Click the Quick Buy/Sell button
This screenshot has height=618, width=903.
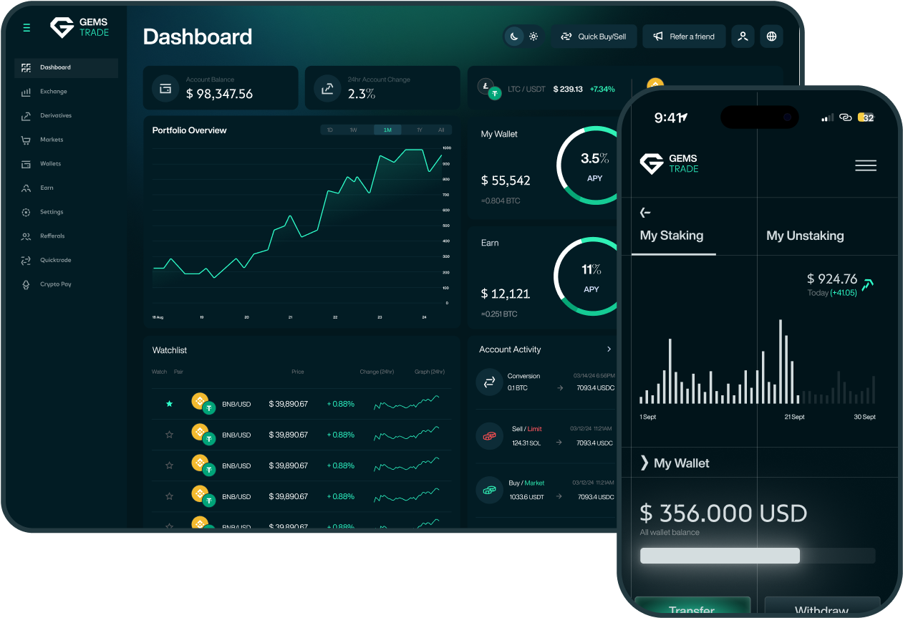[x=594, y=37]
